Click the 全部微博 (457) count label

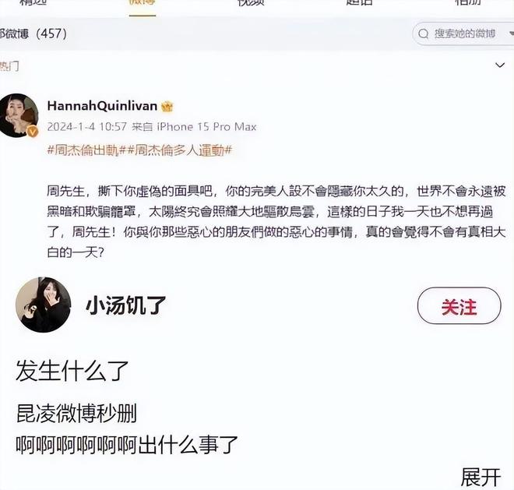[33, 33]
